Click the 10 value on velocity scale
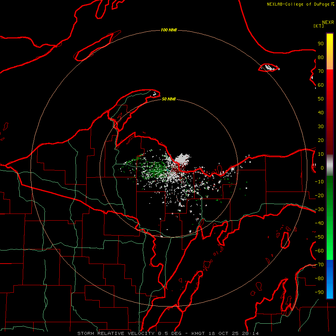Image resolution: width=336 pixels, height=336 pixels. pos(321,154)
